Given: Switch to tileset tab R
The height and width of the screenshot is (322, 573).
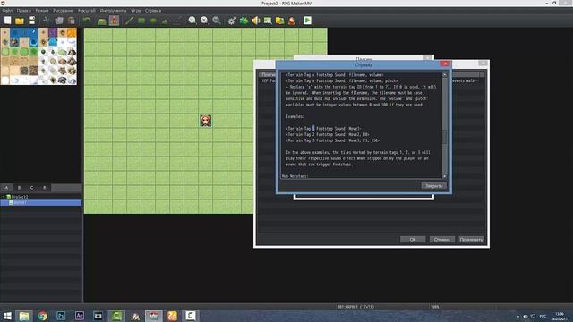Looking at the screenshot, I should tap(45, 188).
